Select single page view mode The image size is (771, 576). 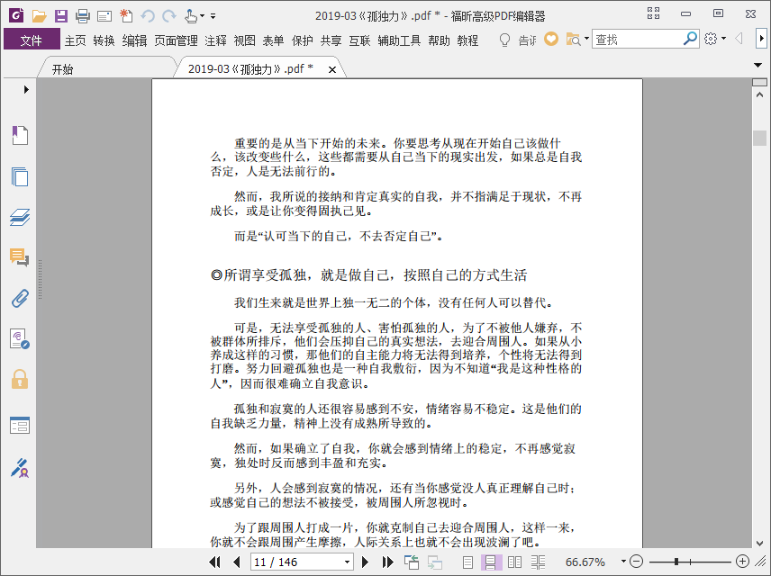(x=467, y=562)
